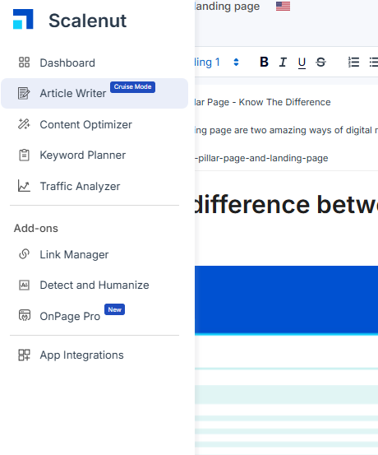
Task: Click the New badge on OnPage Pro
Action: (x=114, y=309)
